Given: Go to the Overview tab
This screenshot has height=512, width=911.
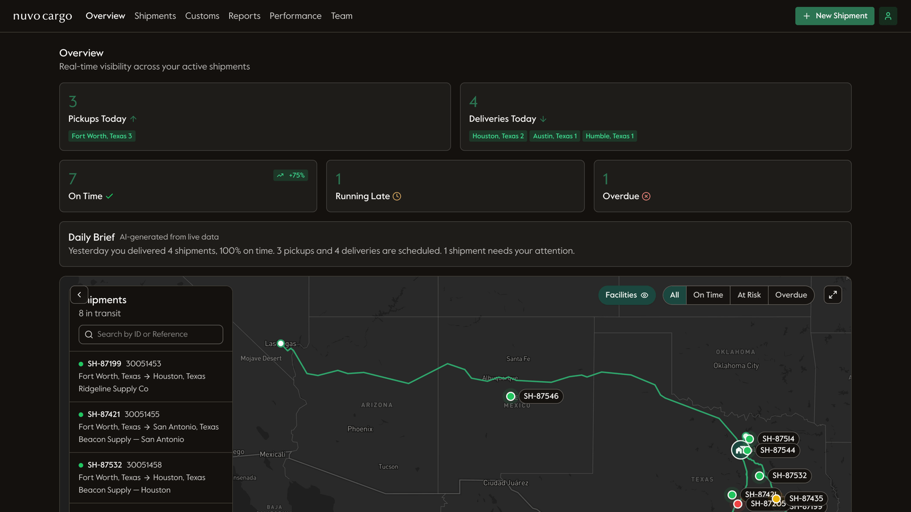Looking at the screenshot, I should pos(105,16).
